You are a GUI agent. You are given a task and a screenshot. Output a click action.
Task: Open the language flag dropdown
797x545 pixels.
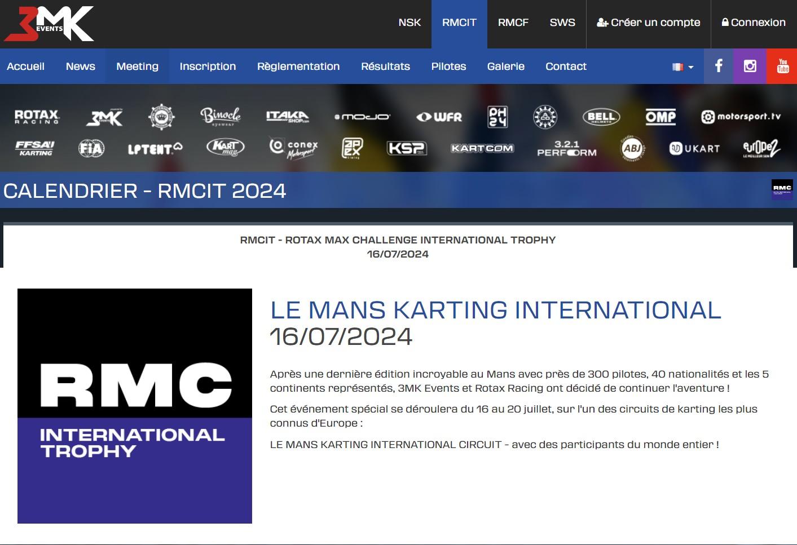(682, 67)
